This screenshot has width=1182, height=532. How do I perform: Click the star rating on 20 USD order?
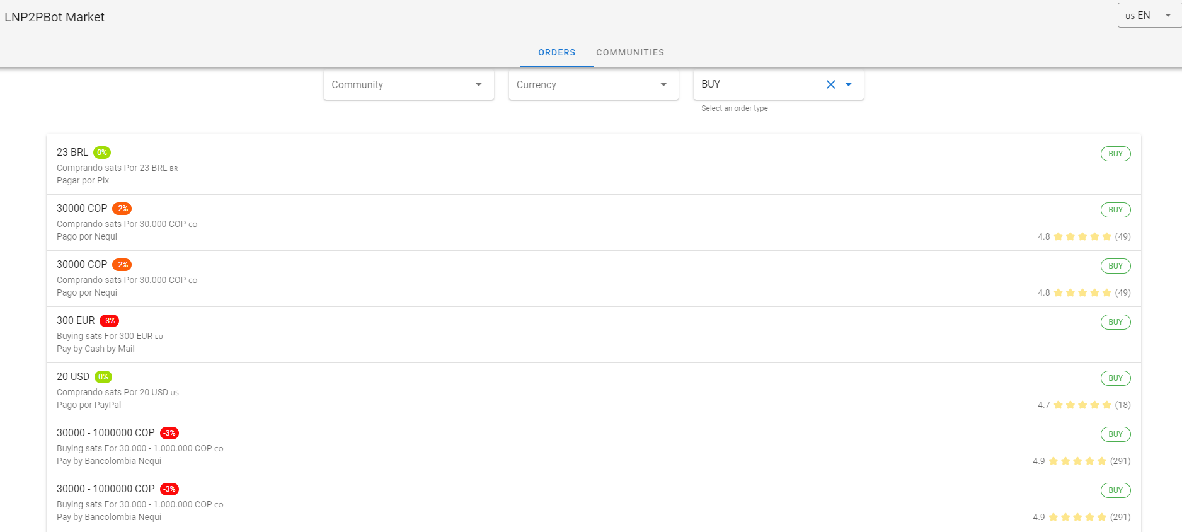tap(1082, 405)
